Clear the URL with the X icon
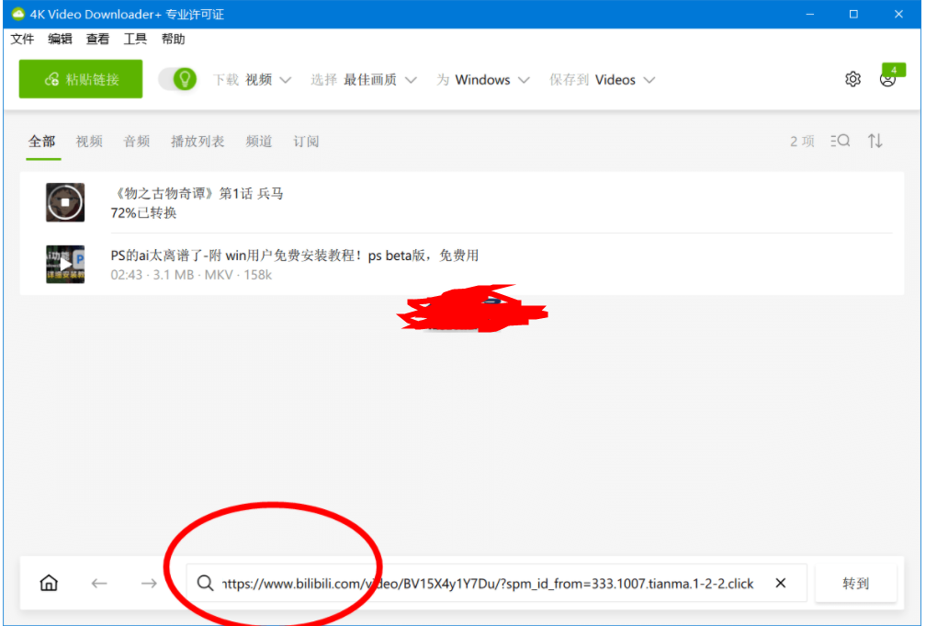Image resolution: width=926 pixels, height=626 pixels. [x=781, y=584]
